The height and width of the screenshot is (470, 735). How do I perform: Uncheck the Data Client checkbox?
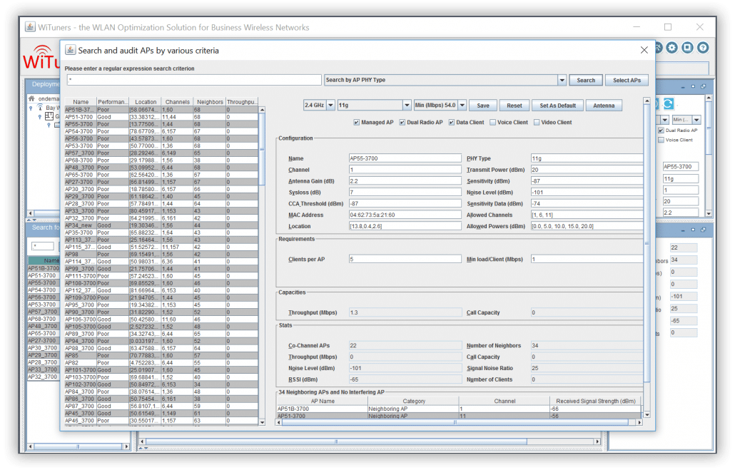[x=452, y=122]
